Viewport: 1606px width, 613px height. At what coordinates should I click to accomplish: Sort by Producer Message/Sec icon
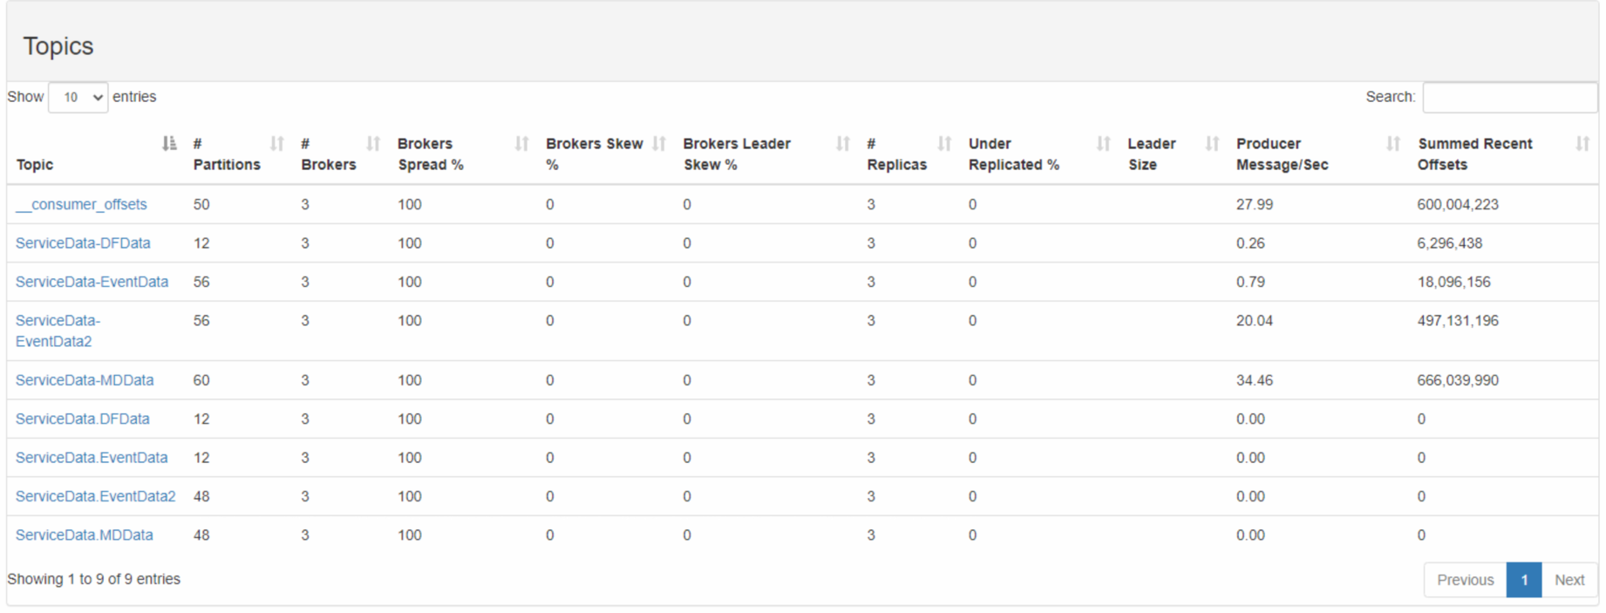[x=1393, y=144]
